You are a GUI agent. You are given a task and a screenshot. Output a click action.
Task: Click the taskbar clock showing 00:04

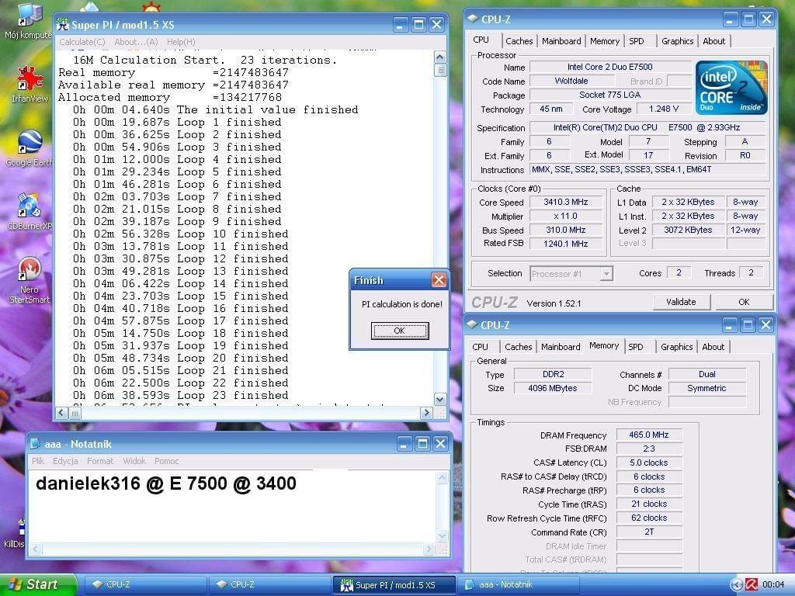click(x=773, y=584)
